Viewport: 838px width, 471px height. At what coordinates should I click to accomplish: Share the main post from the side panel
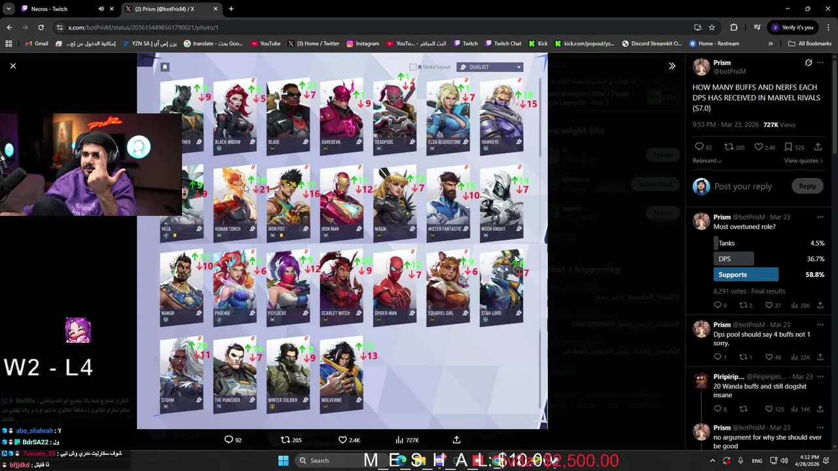click(x=818, y=147)
